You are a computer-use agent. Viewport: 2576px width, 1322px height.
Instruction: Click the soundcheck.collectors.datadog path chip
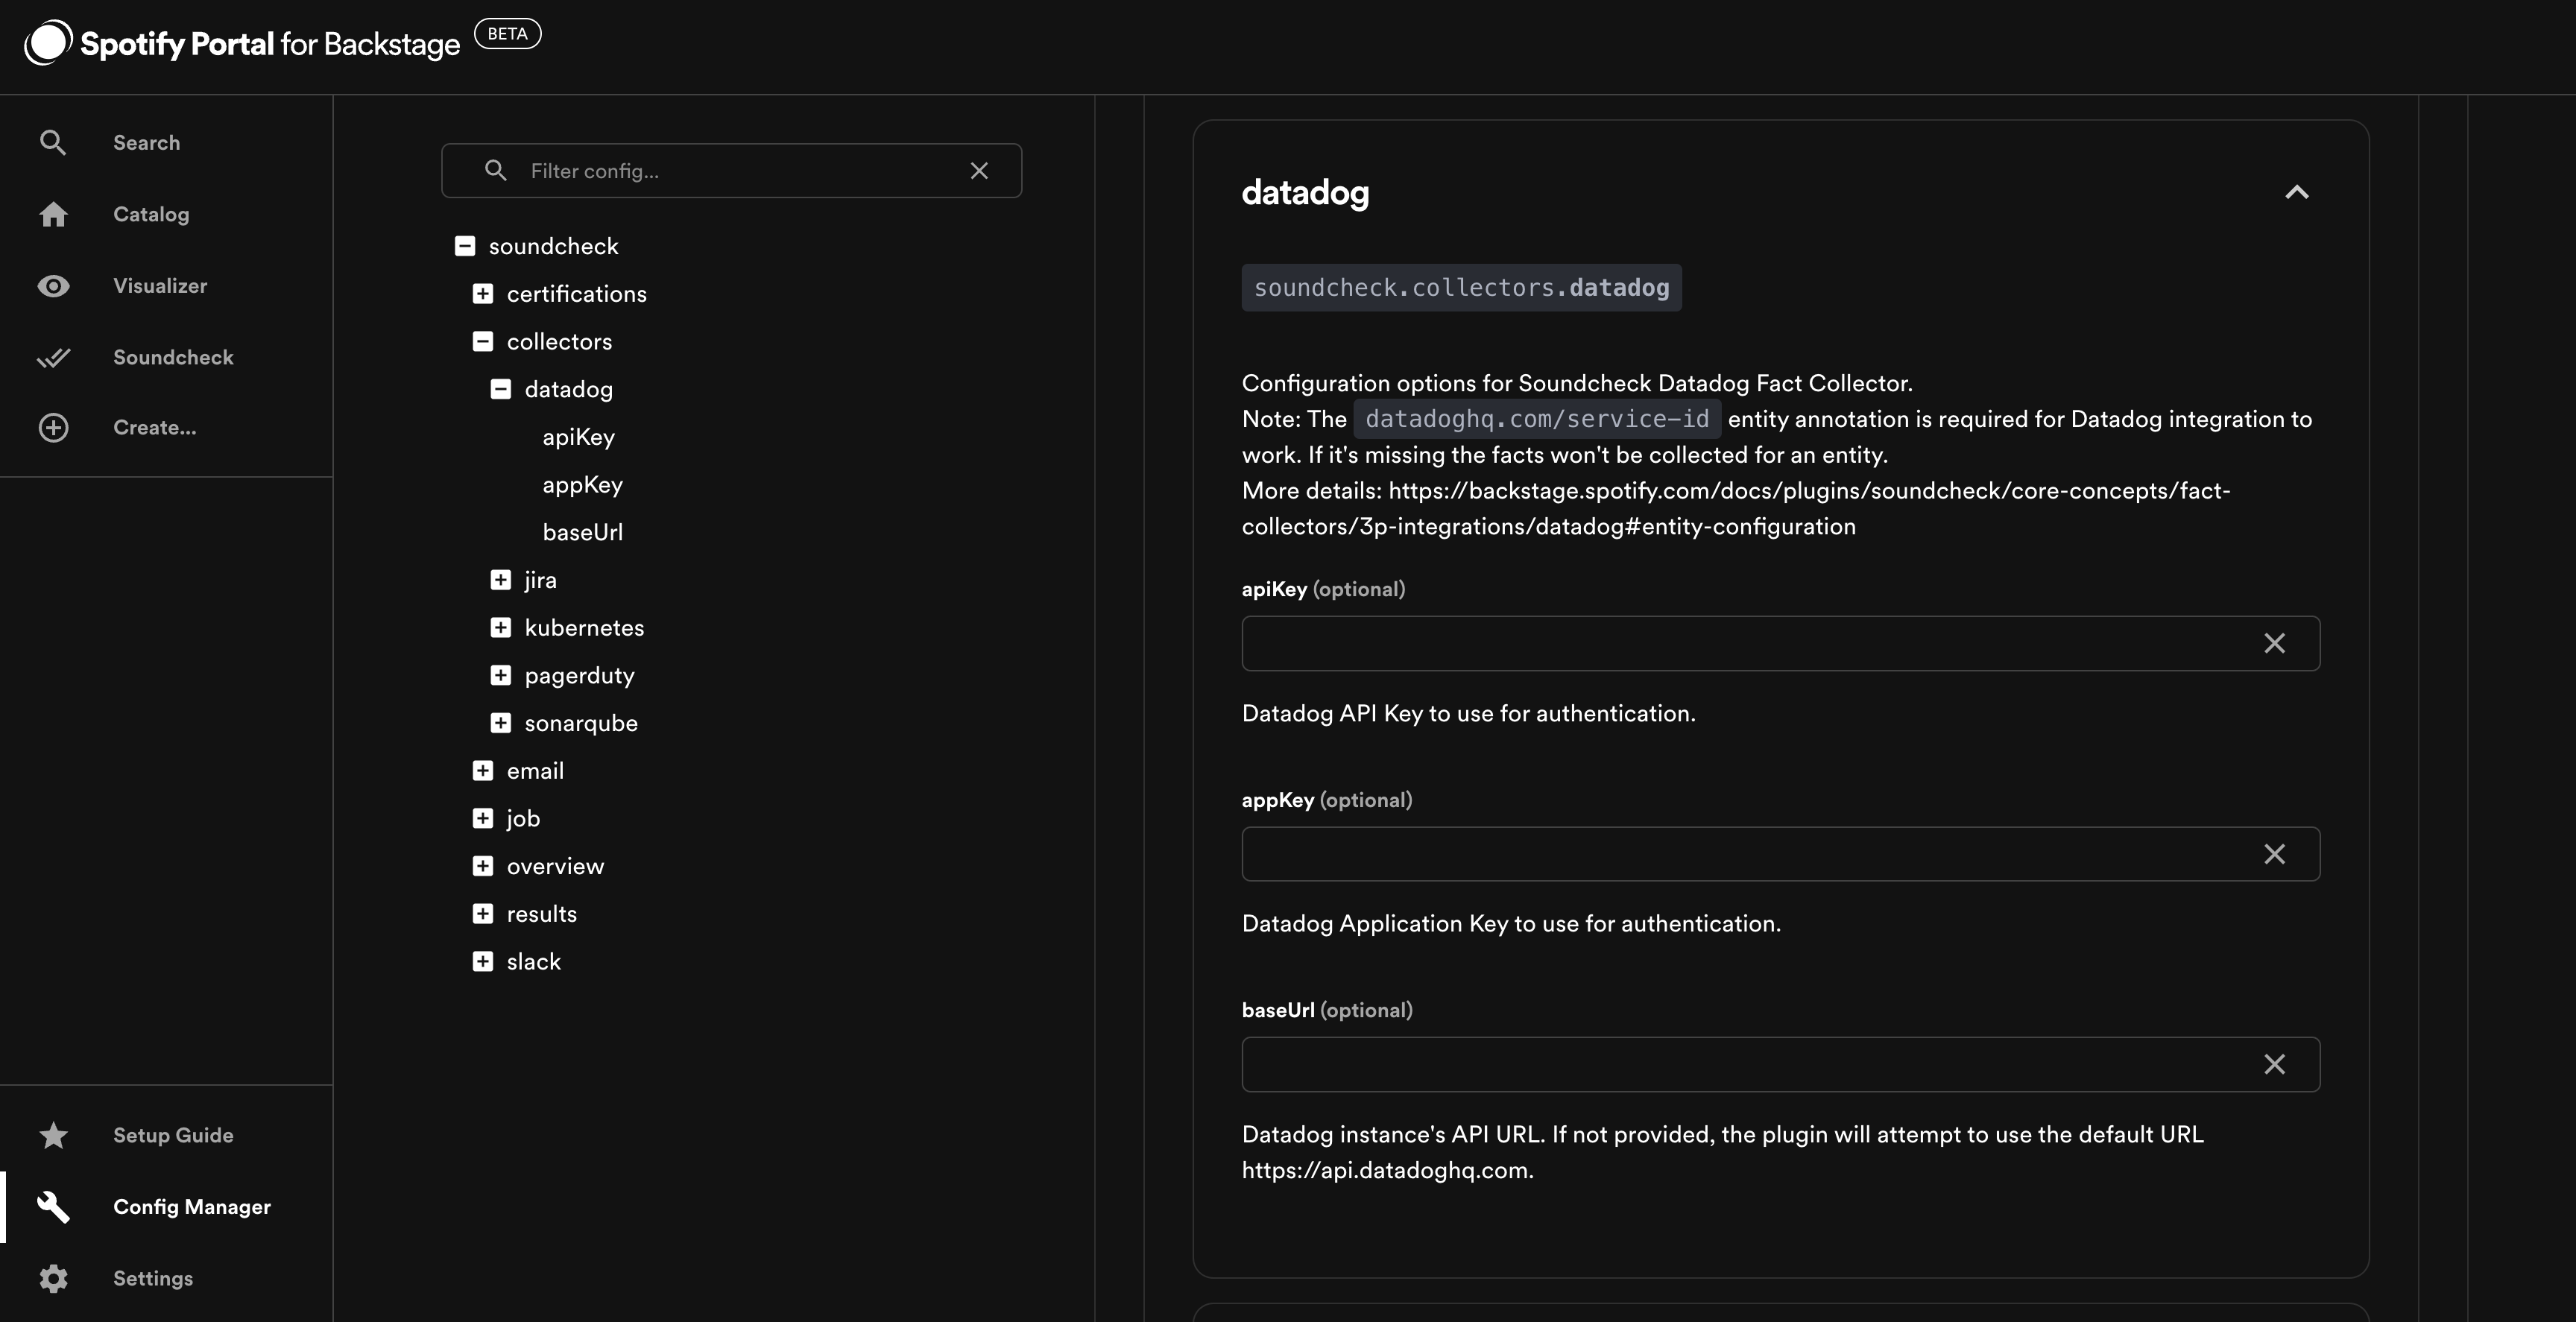(x=1461, y=288)
